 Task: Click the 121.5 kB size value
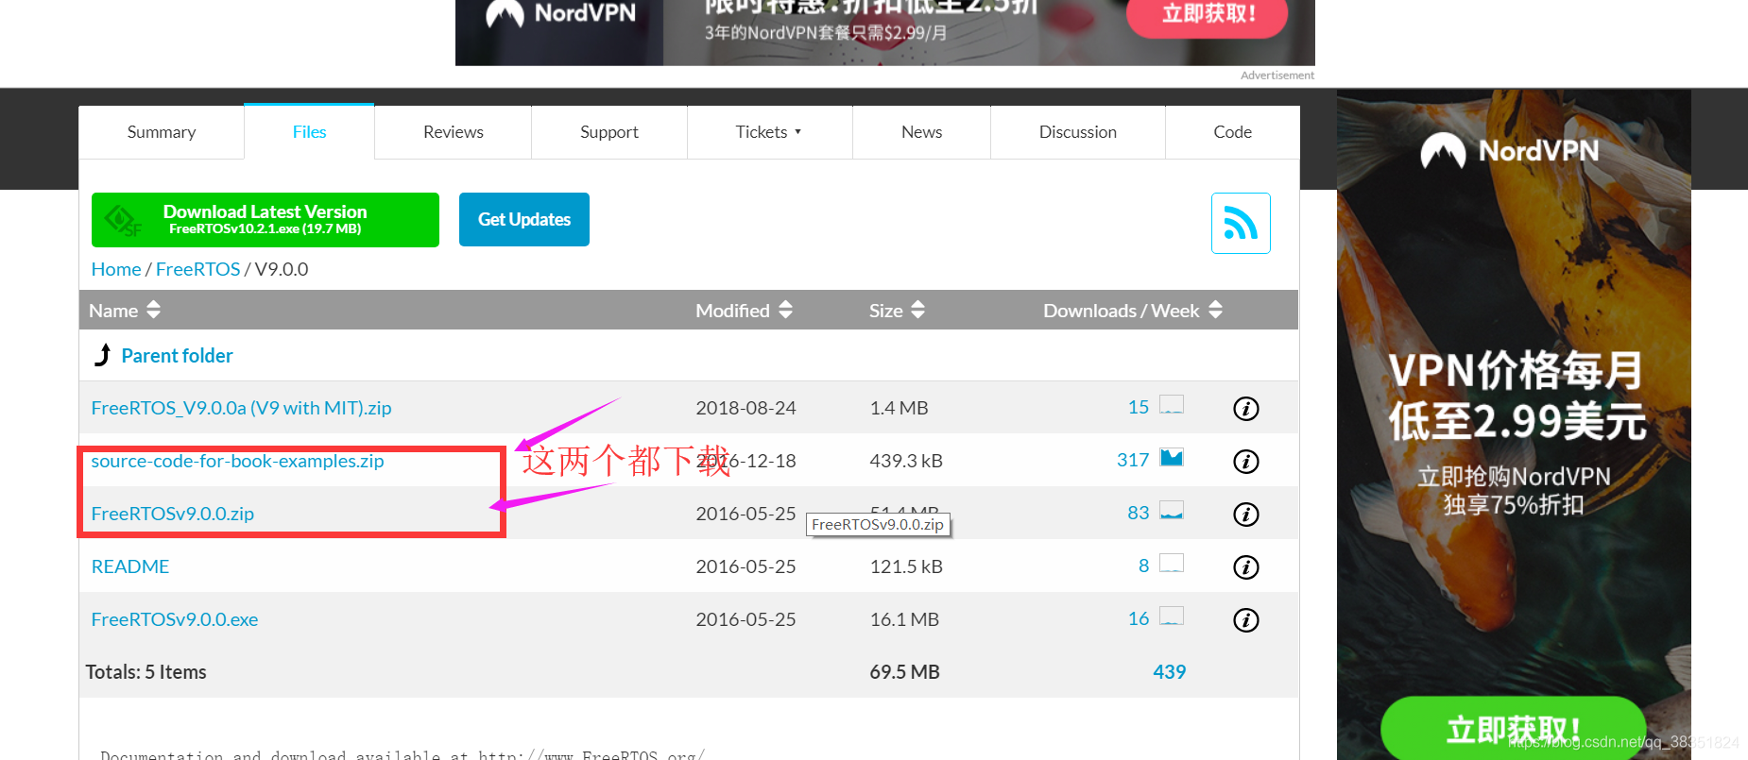pos(906,566)
